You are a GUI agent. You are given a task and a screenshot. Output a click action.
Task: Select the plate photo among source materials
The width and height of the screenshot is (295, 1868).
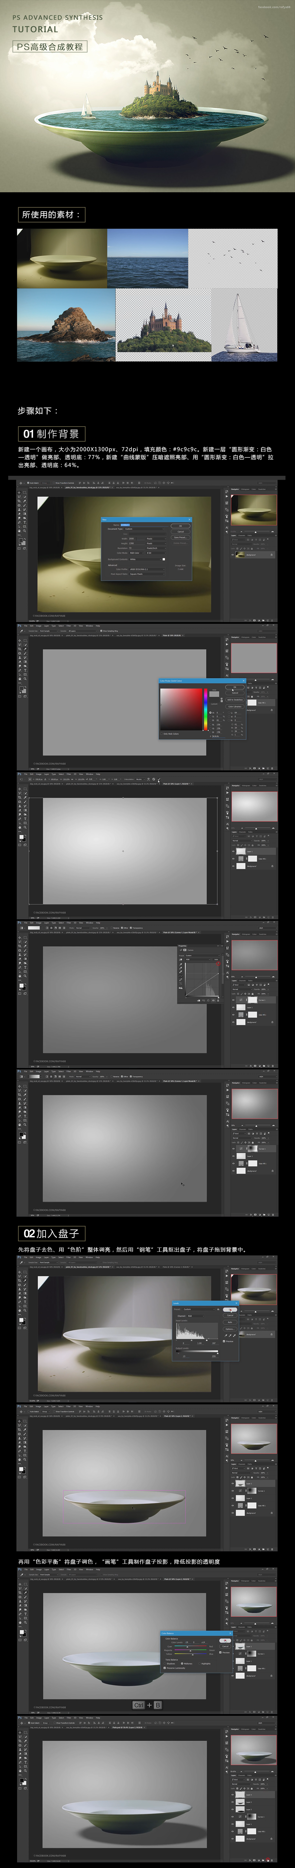(62, 259)
